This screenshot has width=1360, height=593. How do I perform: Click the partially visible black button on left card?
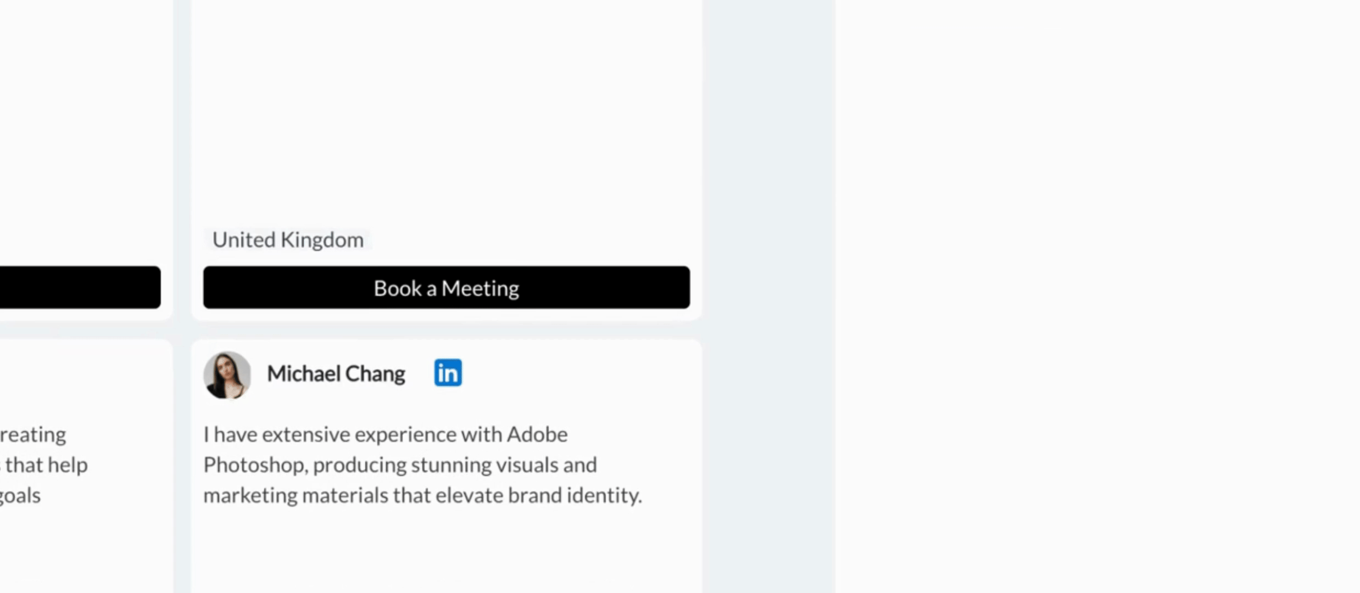click(80, 287)
